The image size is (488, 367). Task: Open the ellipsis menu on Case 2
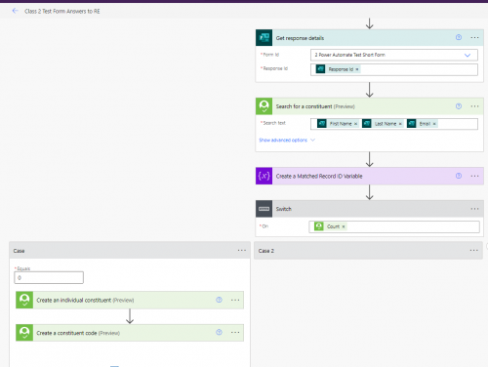pos(474,250)
